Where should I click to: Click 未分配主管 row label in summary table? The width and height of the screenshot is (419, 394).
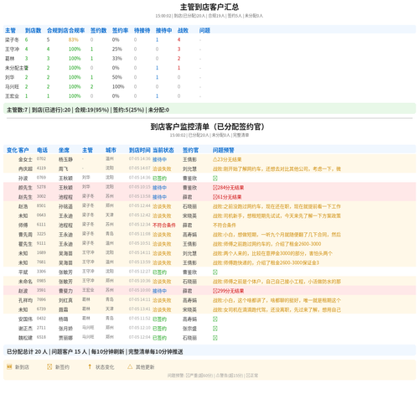click(x=17, y=68)
